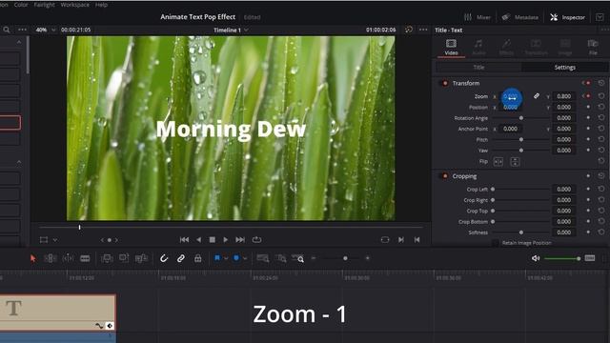Play the timeline forward
The image size is (610, 343).
pyautogui.click(x=225, y=239)
